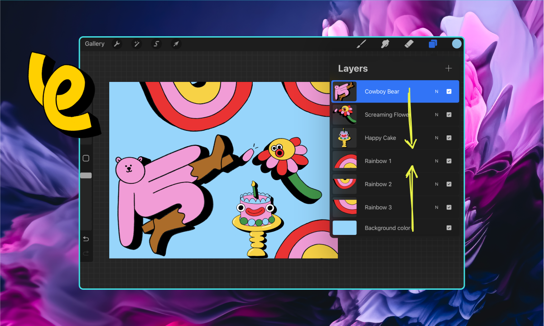Activate the Transform arrow tool
The width and height of the screenshot is (544, 326).
(x=176, y=43)
